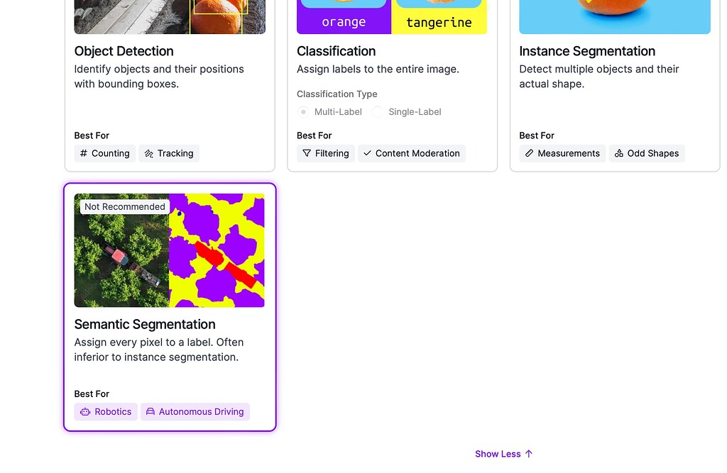The image size is (727, 473).
Task: Select the Multi-Label classification type
Action: [x=302, y=111]
